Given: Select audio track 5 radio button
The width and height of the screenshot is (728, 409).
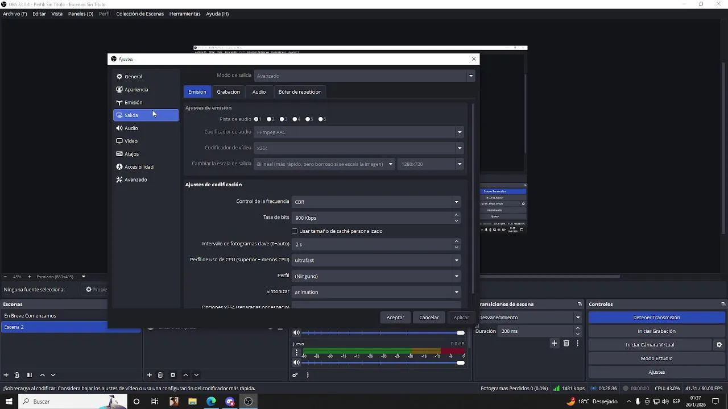Looking at the screenshot, I should tap(308, 119).
